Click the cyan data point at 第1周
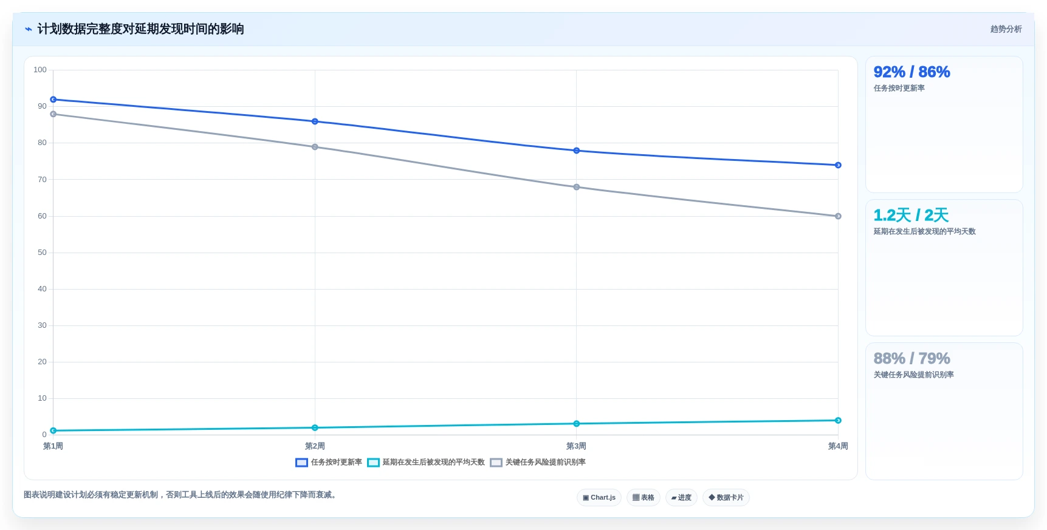The height and width of the screenshot is (530, 1047). coord(53,430)
